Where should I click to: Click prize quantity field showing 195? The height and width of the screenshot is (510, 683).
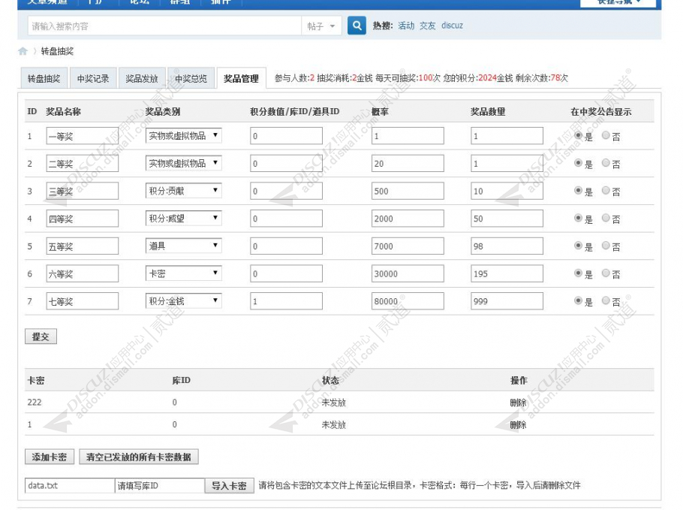pyautogui.click(x=507, y=273)
